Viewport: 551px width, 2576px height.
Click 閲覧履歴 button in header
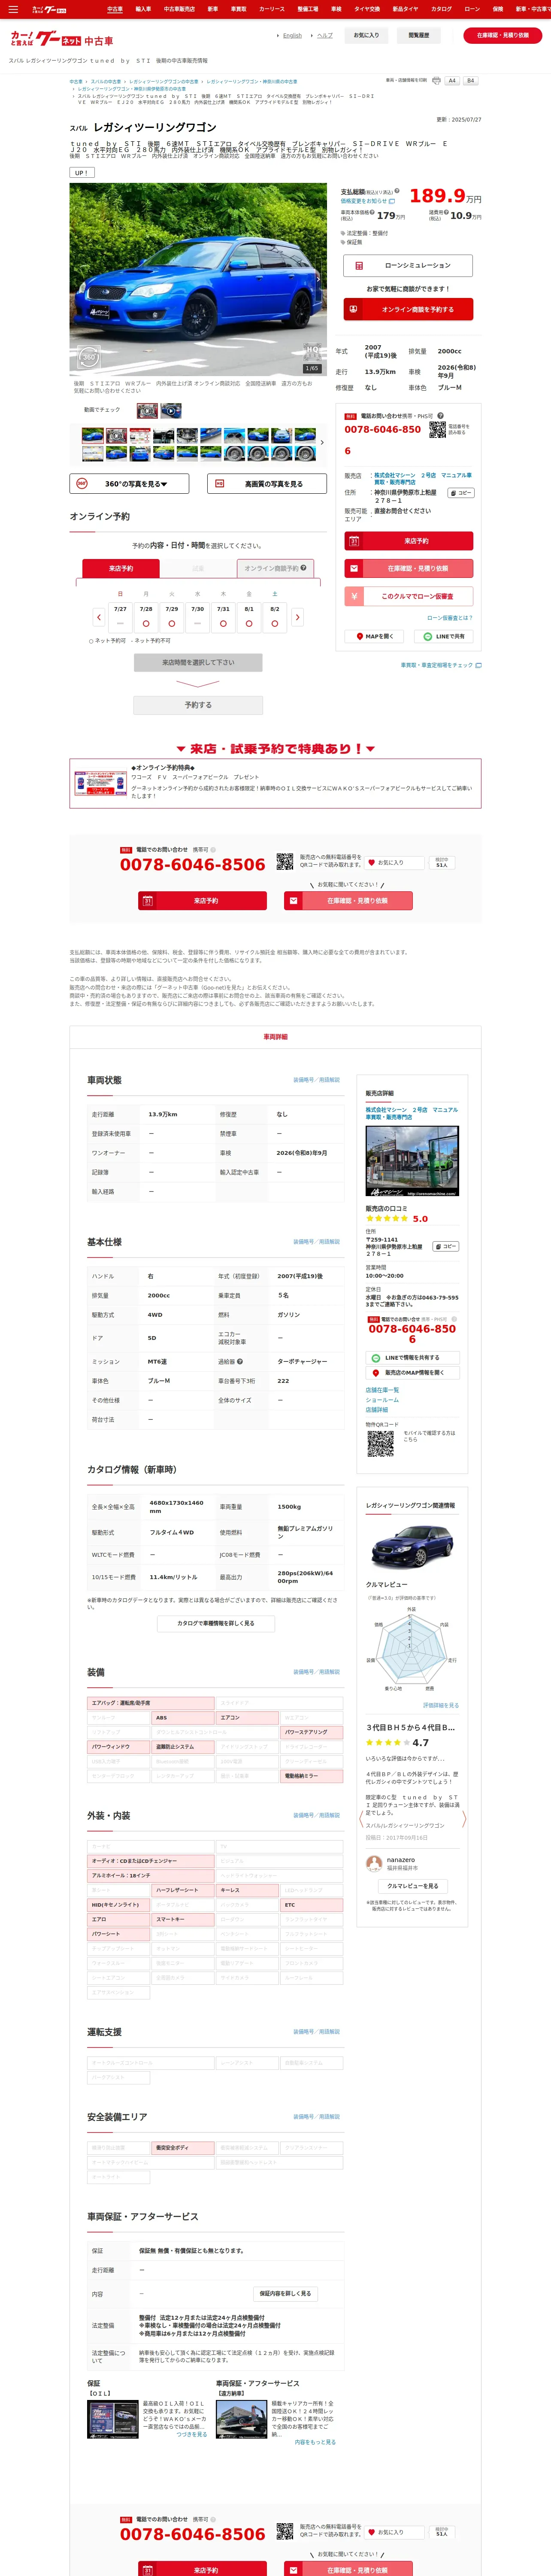point(419,35)
